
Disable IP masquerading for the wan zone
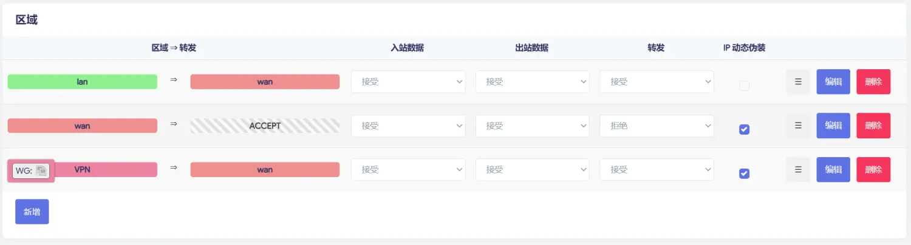pyautogui.click(x=744, y=129)
